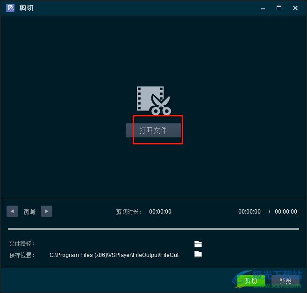
Task: Close the 剪切 window
Action: click(295, 8)
